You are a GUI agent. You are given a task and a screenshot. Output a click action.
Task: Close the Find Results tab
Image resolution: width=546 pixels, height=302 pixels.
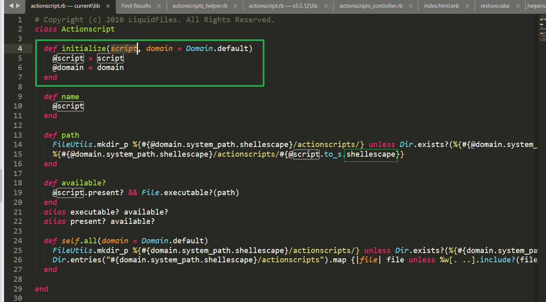[159, 6]
